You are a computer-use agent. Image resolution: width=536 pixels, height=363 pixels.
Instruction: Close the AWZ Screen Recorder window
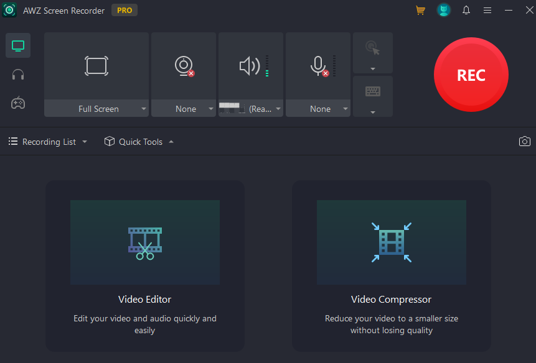pyautogui.click(x=530, y=10)
